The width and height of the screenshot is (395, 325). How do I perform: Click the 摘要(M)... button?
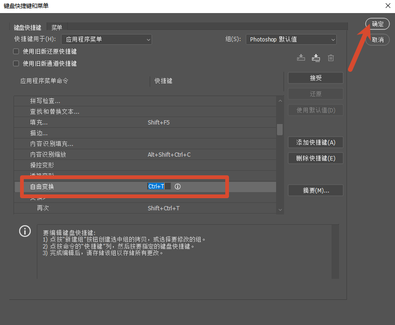[316, 190]
